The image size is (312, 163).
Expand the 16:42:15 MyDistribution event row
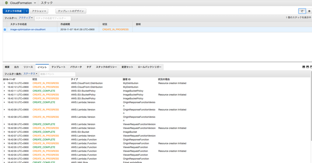[x=4, y=83]
